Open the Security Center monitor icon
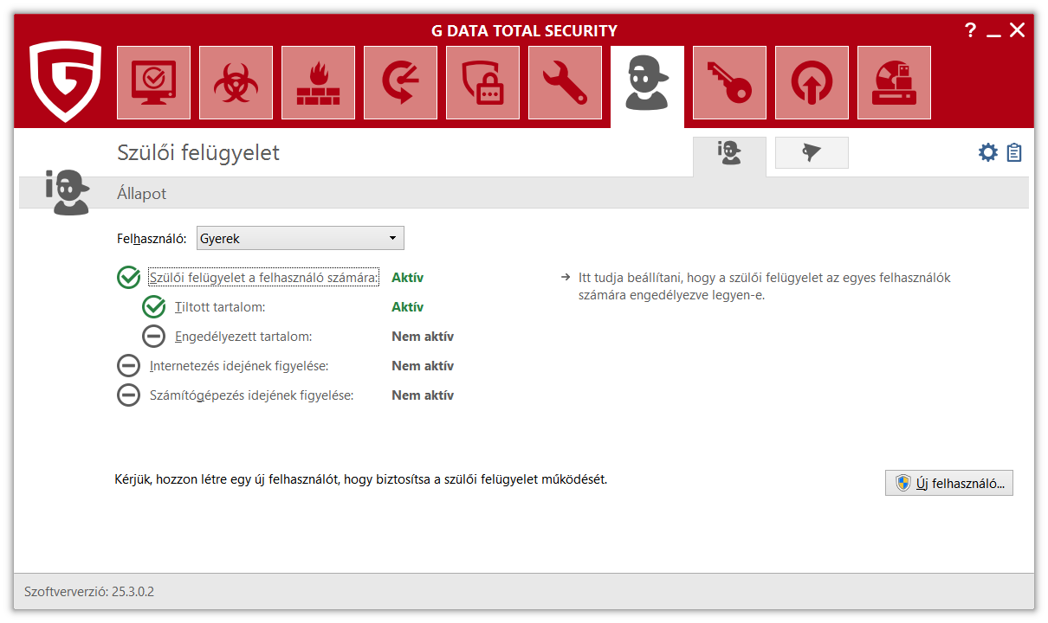 (x=153, y=82)
